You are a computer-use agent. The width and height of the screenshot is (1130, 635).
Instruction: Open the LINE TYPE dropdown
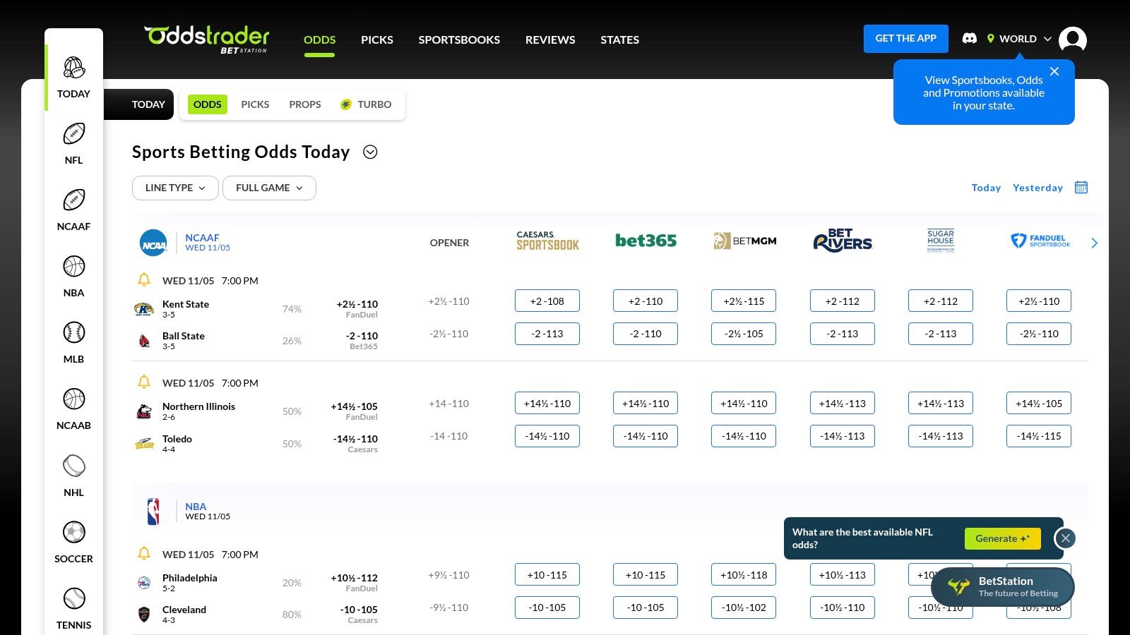coord(175,188)
